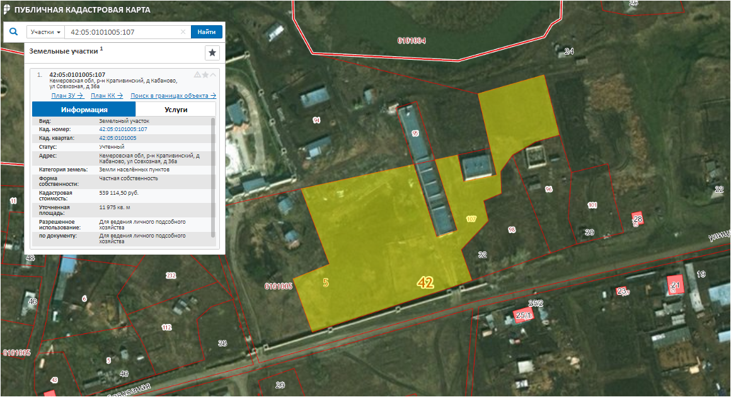Click Поиск в границах объекта link
This screenshot has width=731, height=397.
(x=173, y=96)
